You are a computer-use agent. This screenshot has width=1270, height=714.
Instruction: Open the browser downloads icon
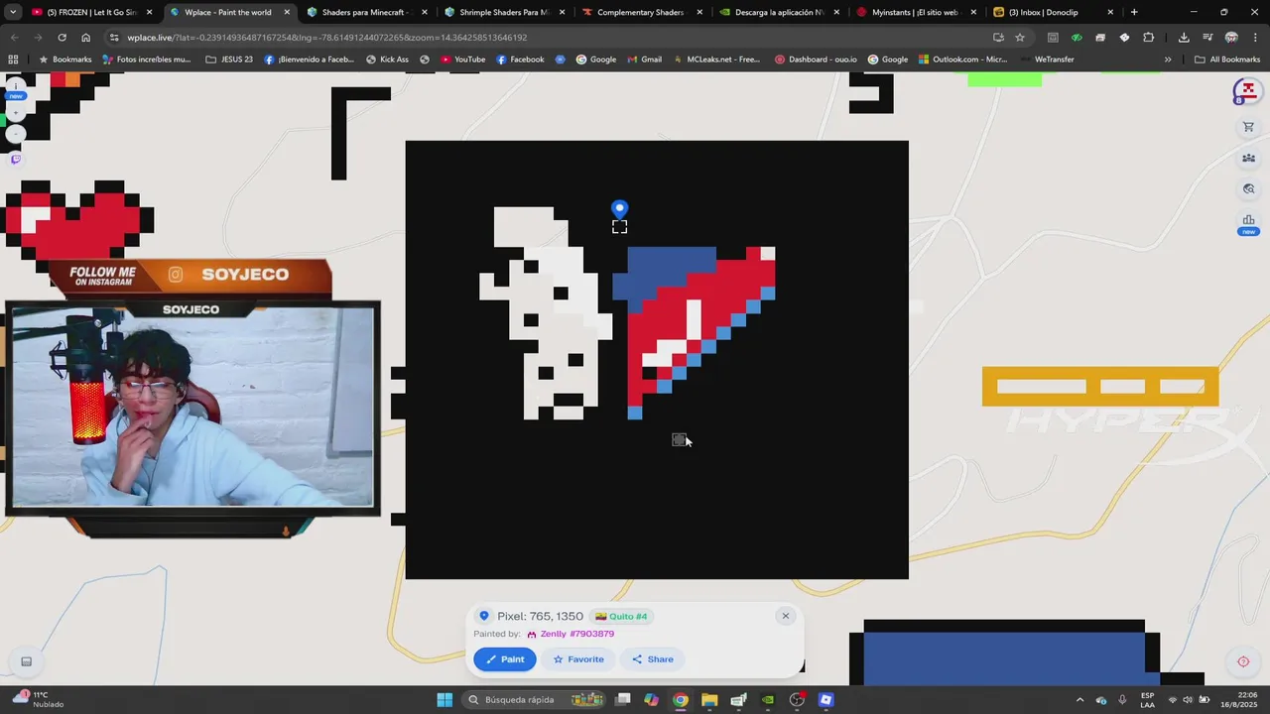[1184, 38]
